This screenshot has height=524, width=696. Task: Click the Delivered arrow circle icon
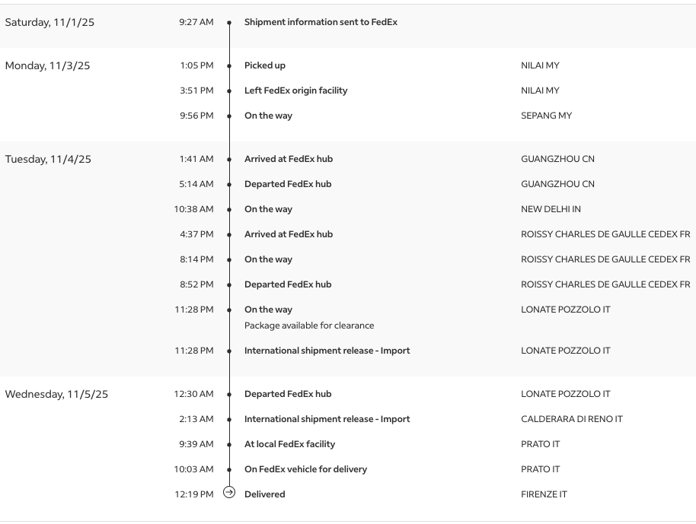(229, 493)
